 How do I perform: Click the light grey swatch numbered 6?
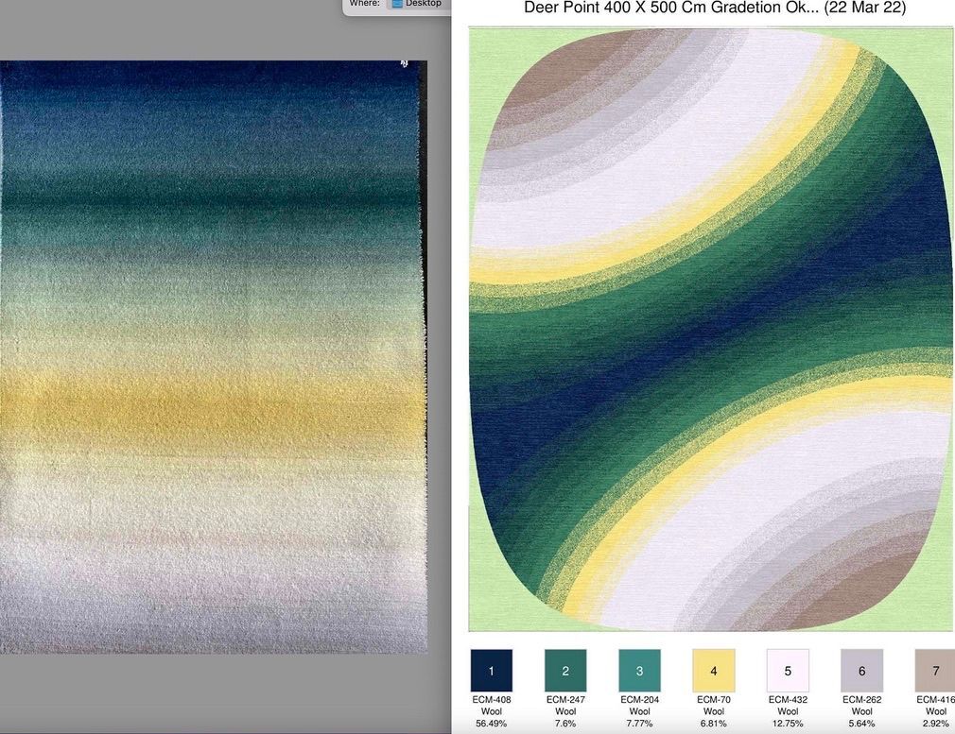[x=861, y=670]
